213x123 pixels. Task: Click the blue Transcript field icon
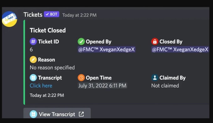[x=33, y=78]
